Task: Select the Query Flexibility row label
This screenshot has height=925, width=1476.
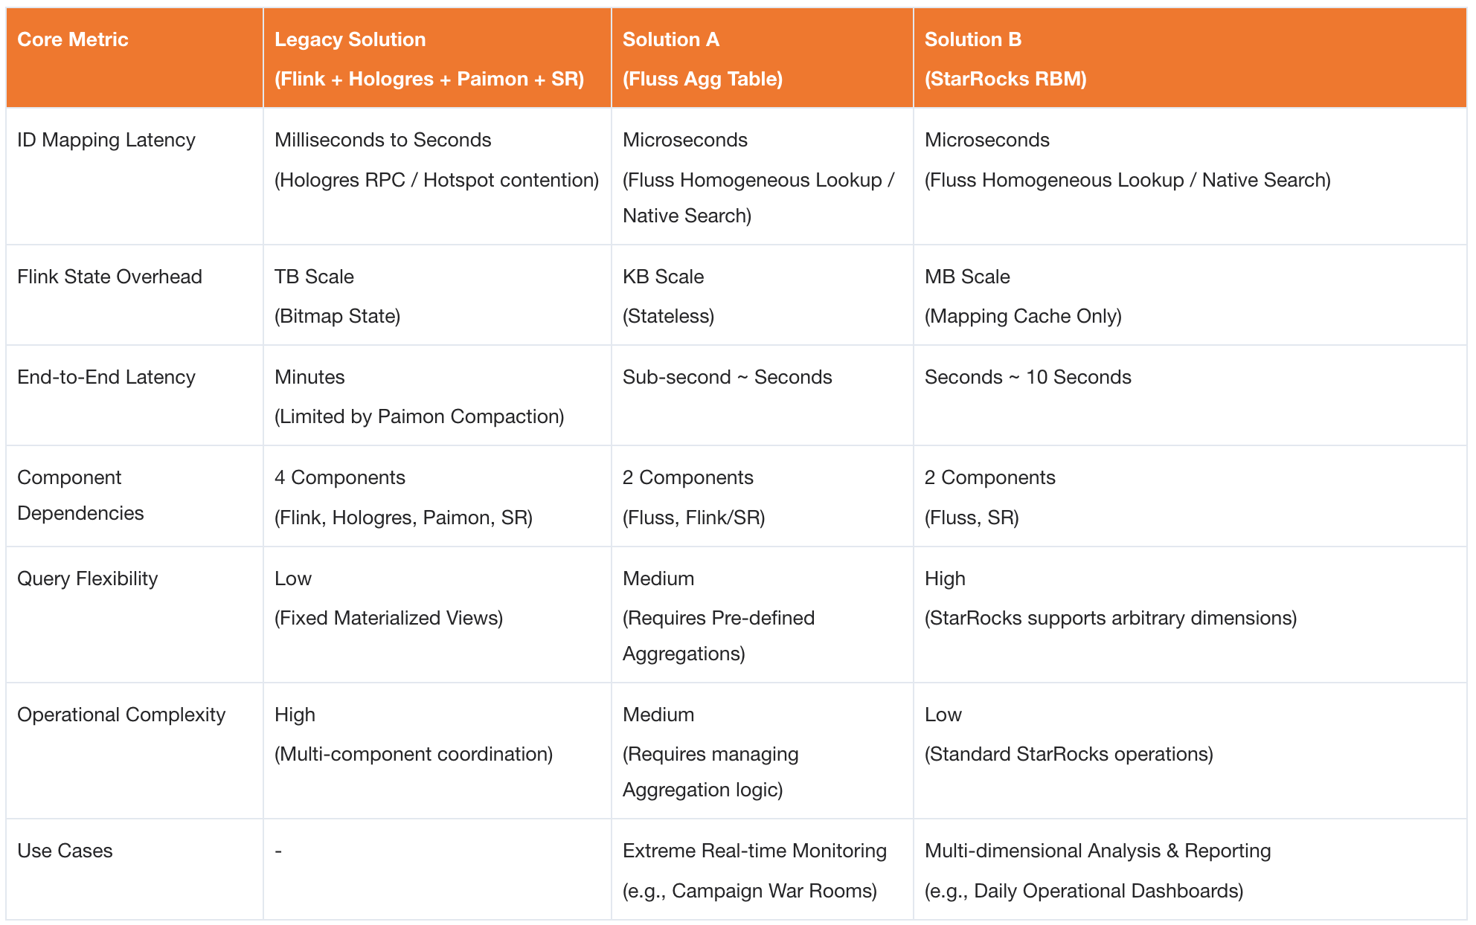Action: coord(87,579)
